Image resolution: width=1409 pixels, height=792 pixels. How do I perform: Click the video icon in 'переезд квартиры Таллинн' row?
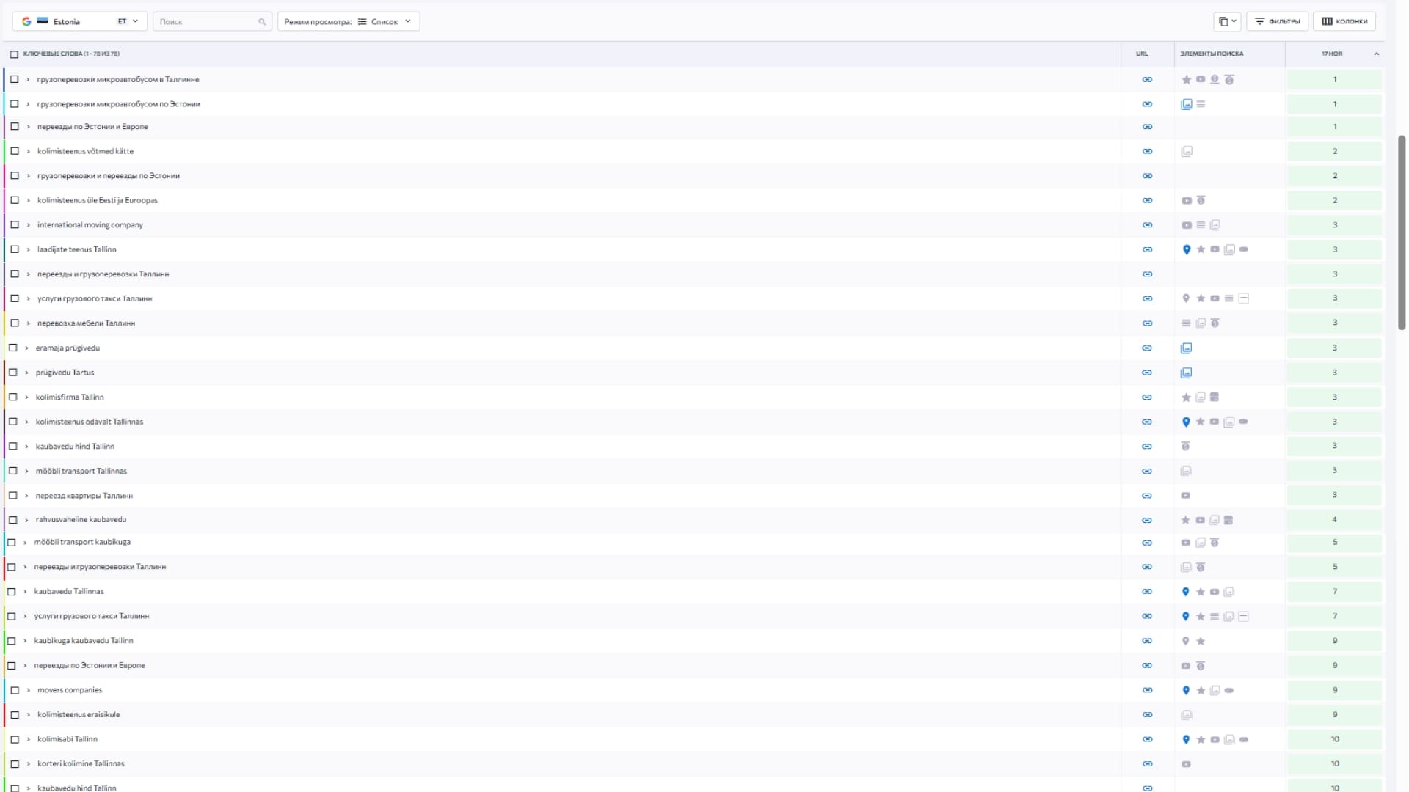[1185, 496]
